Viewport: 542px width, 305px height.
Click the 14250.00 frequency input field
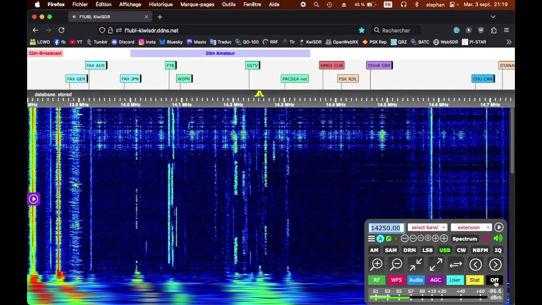point(386,228)
